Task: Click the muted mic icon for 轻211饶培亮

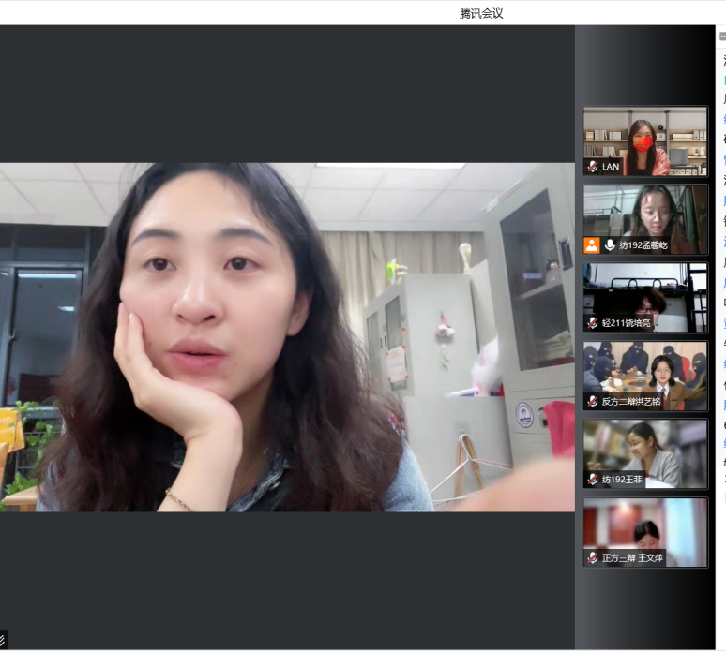Action: pyautogui.click(x=593, y=323)
